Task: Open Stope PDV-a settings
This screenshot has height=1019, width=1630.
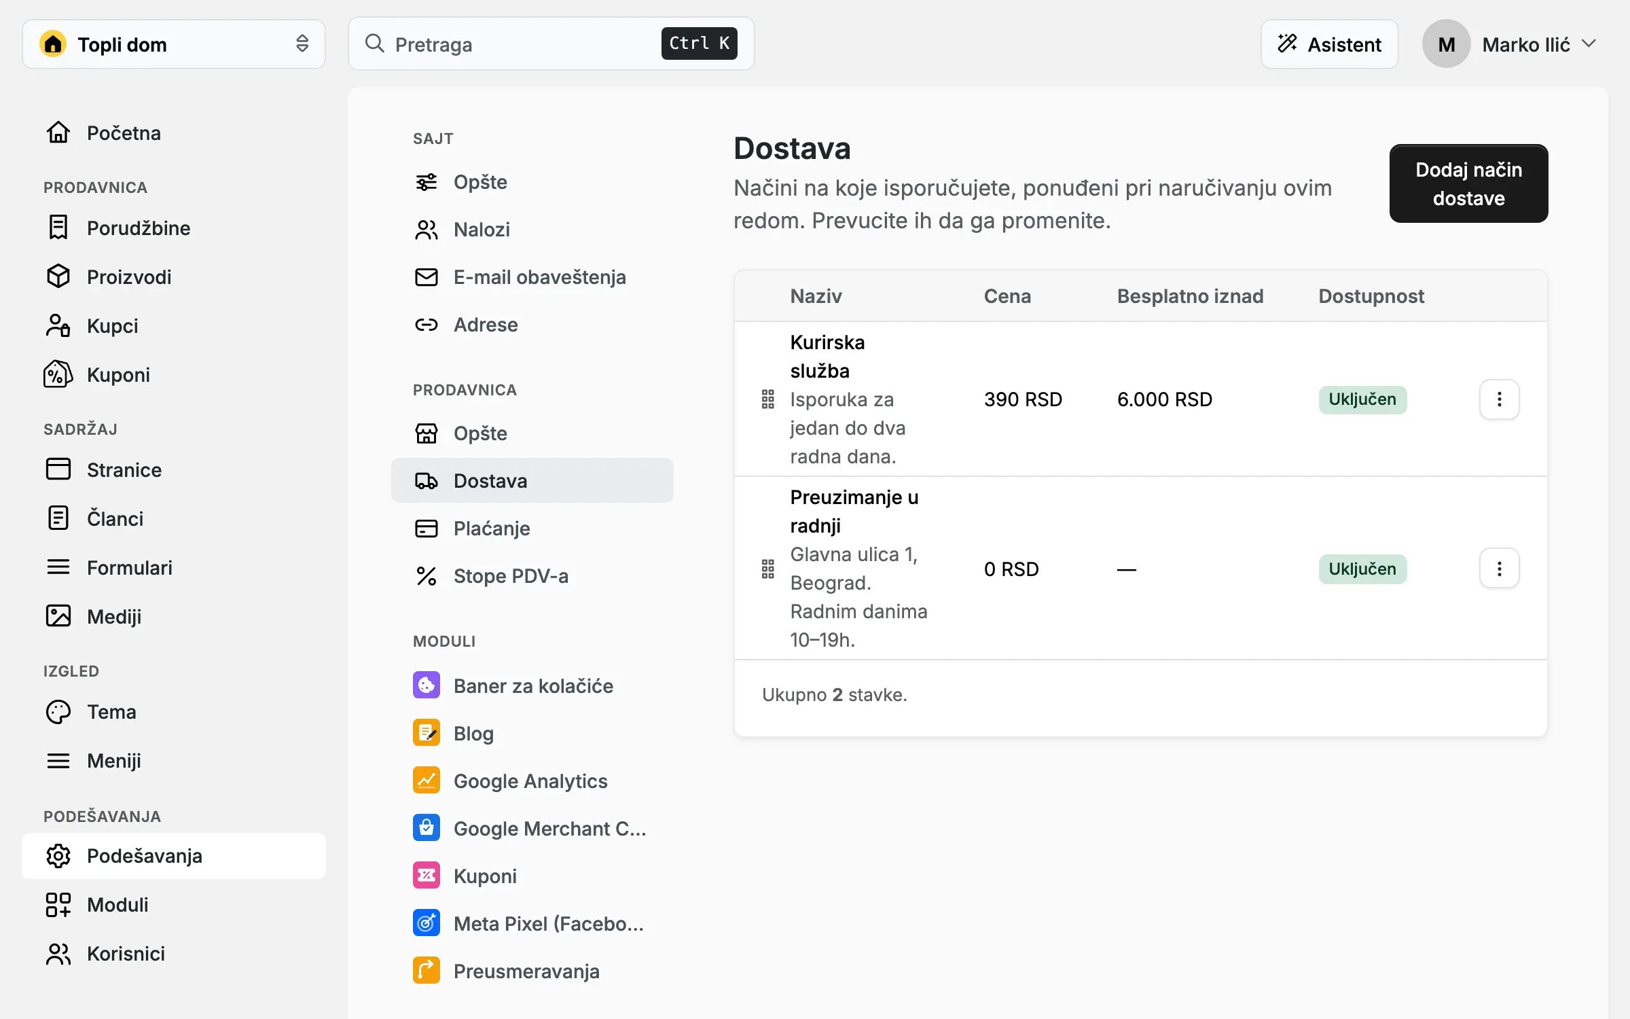Action: [532, 575]
